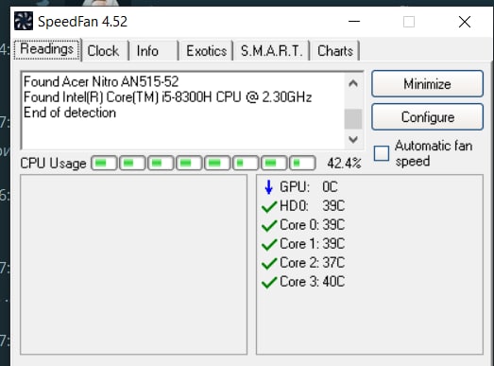Click the 'CPU Usage' label
This screenshot has width=494, height=366.
tap(53, 164)
